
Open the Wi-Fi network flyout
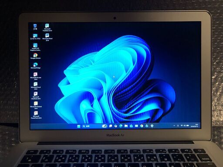coord(182,126)
